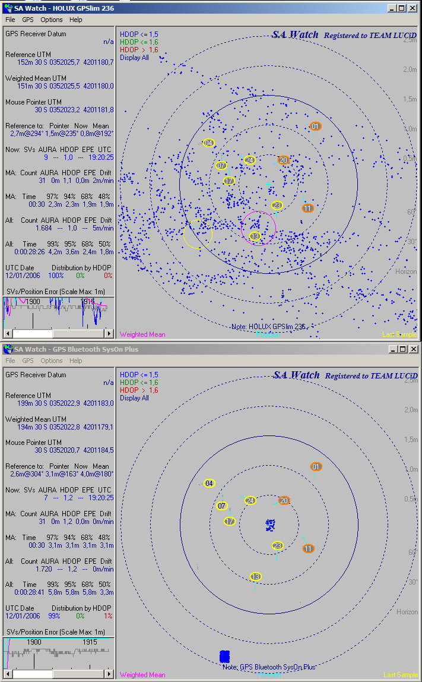
Task: Open File menu in HOLUX GPSlim window
Action: point(10,20)
